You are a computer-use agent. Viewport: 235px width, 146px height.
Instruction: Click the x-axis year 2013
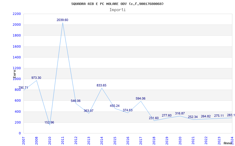tap(89, 141)
